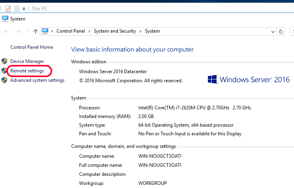The image size is (294, 188).
Task: Click the Back navigation arrow
Action: click(6, 31)
